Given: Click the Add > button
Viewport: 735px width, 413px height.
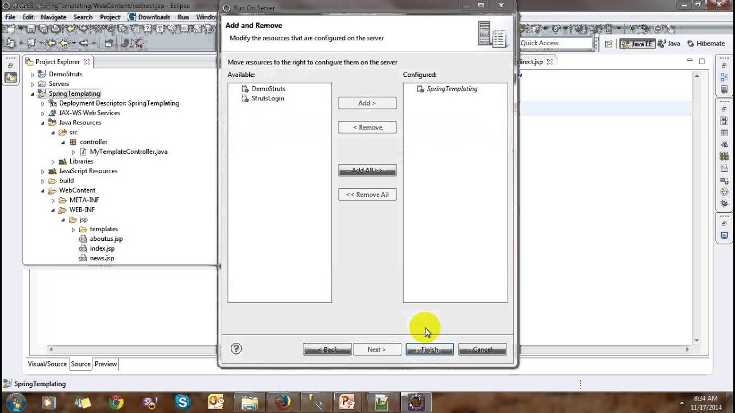Looking at the screenshot, I should click(367, 103).
